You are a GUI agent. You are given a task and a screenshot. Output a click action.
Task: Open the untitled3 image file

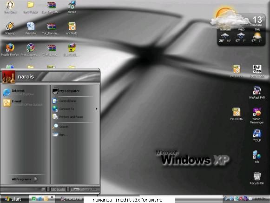click(x=72, y=28)
